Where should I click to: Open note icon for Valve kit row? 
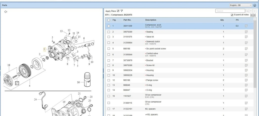[x=246, y=37]
